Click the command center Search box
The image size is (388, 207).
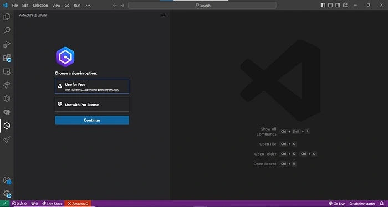coord(202,5)
